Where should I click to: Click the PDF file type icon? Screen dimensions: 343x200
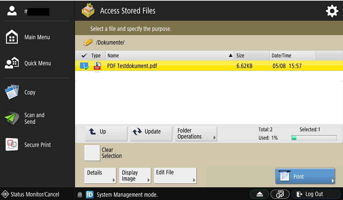(x=97, y=66)
